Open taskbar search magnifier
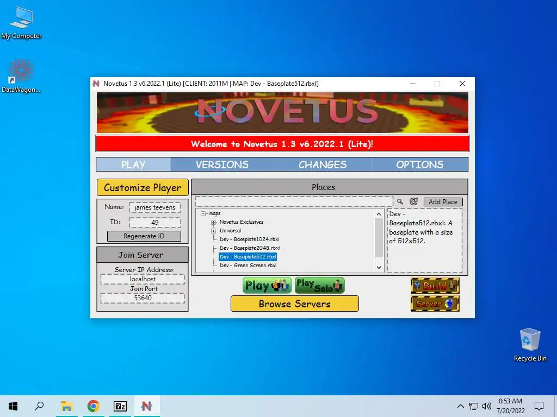 tap(39, 406)
